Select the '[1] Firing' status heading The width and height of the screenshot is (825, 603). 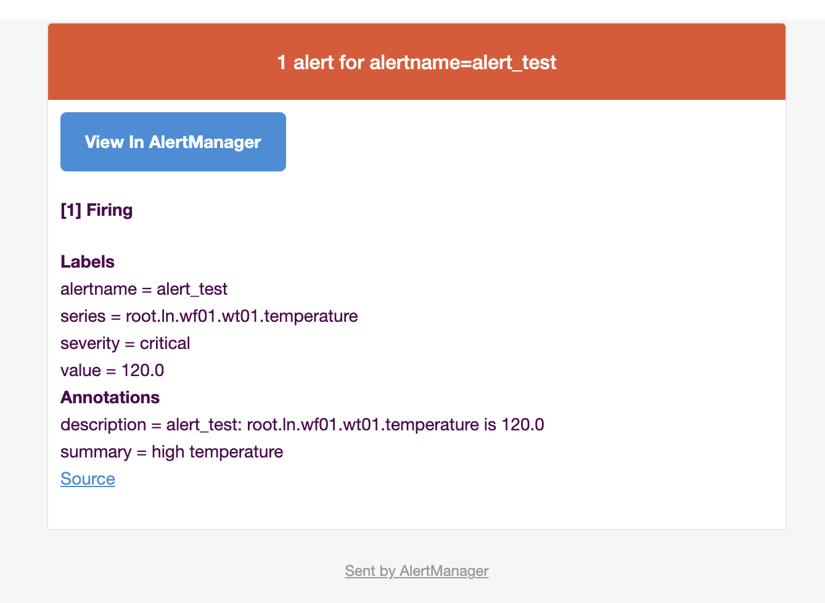[x=97, y=210]
